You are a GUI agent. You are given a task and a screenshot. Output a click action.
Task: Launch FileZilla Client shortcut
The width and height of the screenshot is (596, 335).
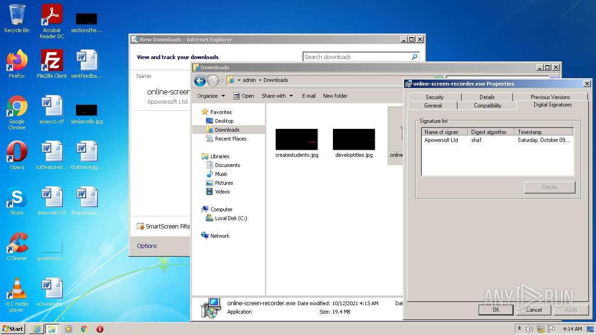click(x=52, y=64)
